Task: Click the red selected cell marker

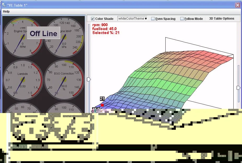Action: click(x=102, y=105)
